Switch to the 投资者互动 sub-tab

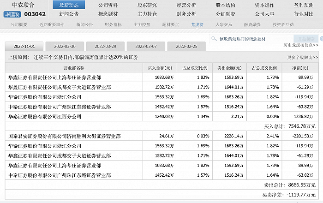click(283, 25)
